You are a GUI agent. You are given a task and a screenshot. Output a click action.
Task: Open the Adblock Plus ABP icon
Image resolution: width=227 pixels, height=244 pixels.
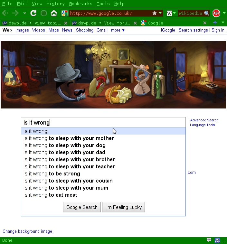point(216,13)
